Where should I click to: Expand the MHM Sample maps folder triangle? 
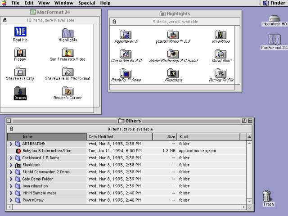[11, 193]
